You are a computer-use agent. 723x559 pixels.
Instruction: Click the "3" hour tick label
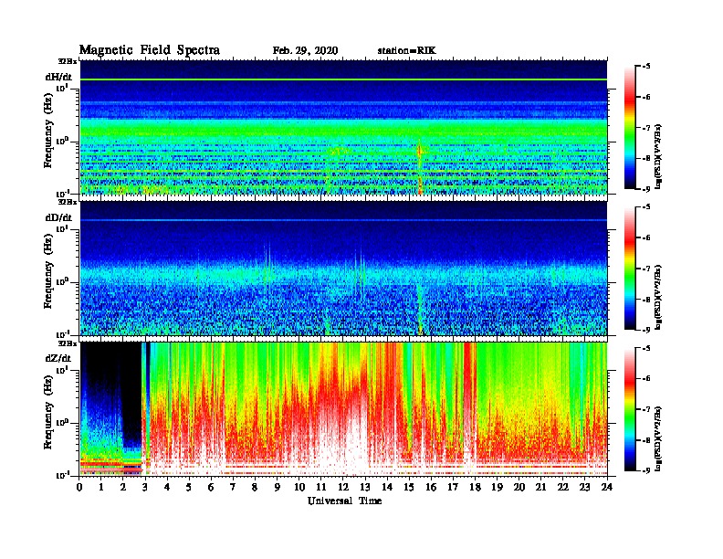pyautogui.click(x=145, y=487)
